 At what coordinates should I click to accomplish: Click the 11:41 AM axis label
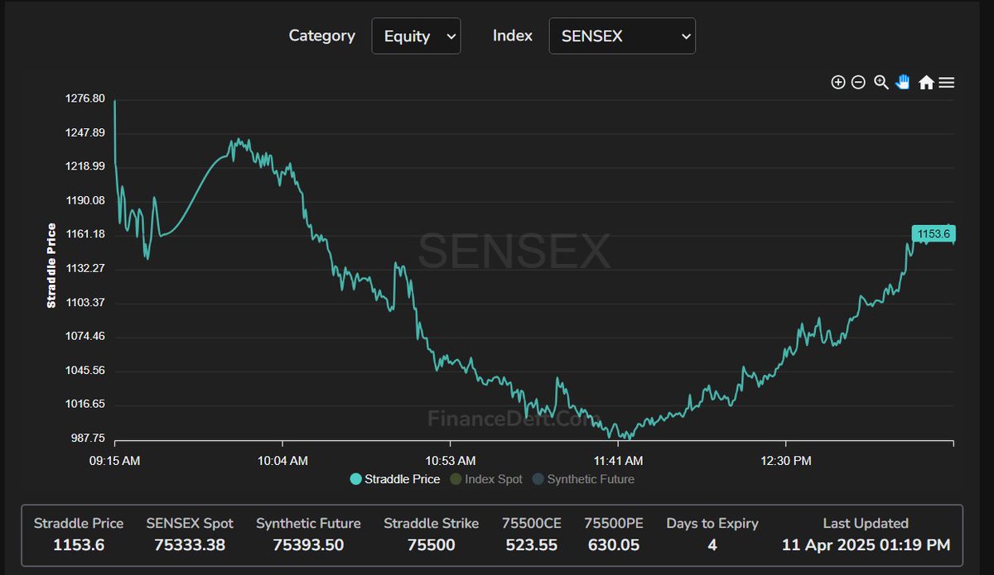point(618,461)
